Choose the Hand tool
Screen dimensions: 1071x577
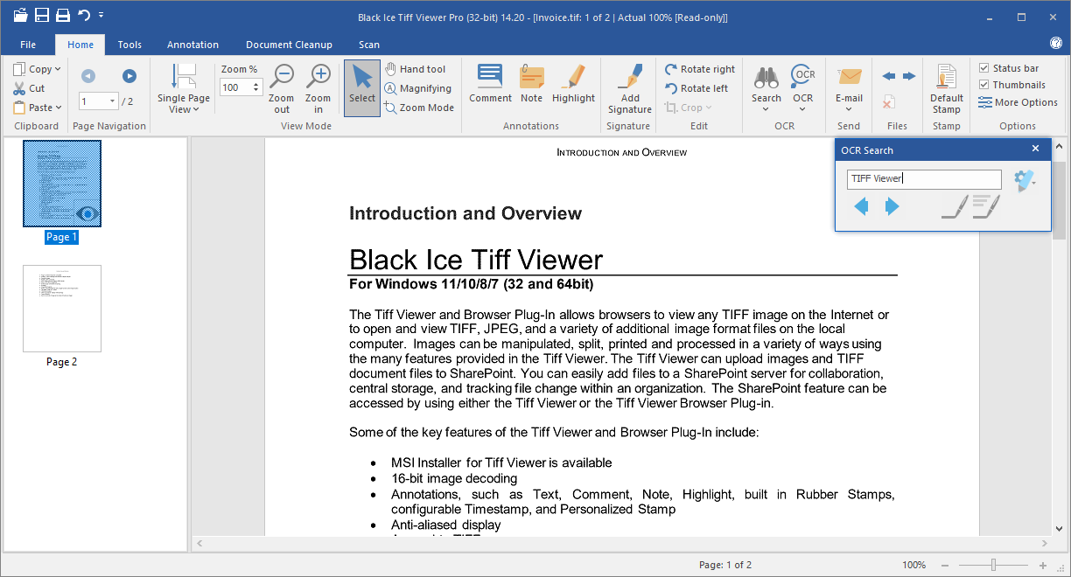416,69
